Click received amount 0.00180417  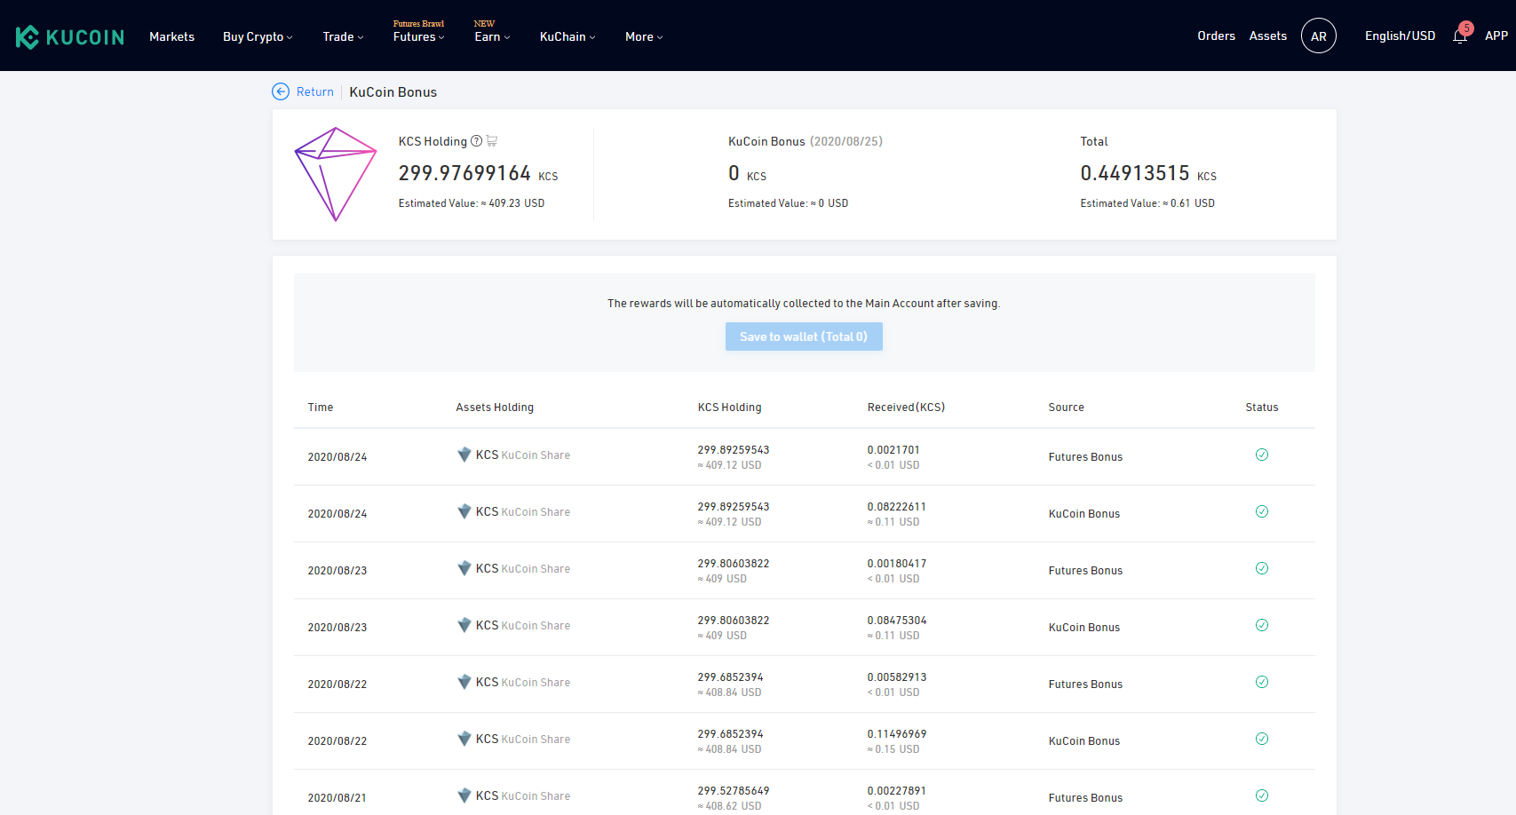pyautogui.click(x=896, y=563)
